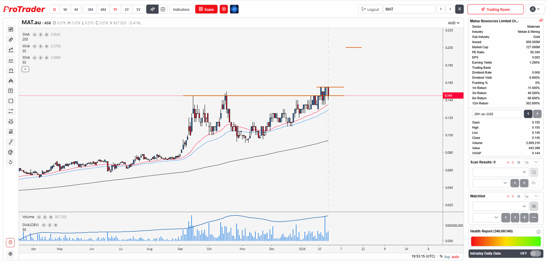Toggle visibility of SMA(OBV) indicator
This screenshot has width=547, height=270.
[x=45, y=225]
